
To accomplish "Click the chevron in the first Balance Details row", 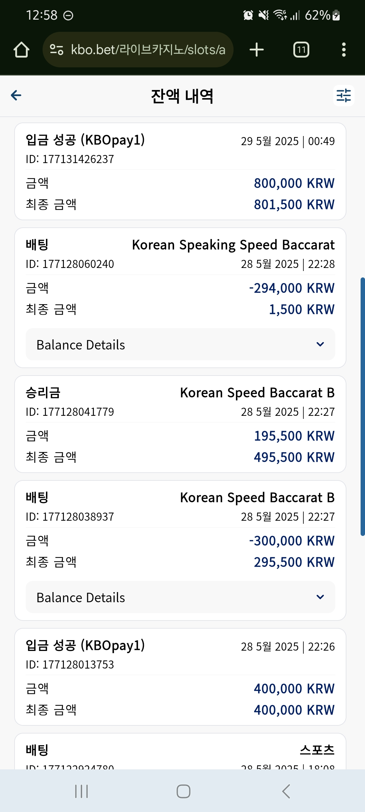I will 320,344.
